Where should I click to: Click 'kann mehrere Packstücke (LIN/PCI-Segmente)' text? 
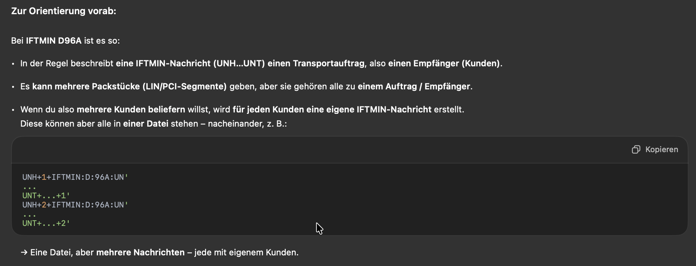(129, 87)
